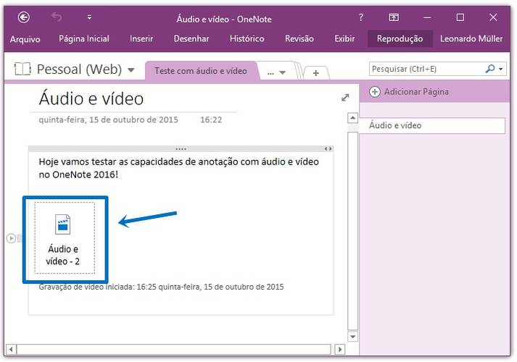Open the Exibir ribbon tab
517x362 pixels.
[x=344, y=38]
